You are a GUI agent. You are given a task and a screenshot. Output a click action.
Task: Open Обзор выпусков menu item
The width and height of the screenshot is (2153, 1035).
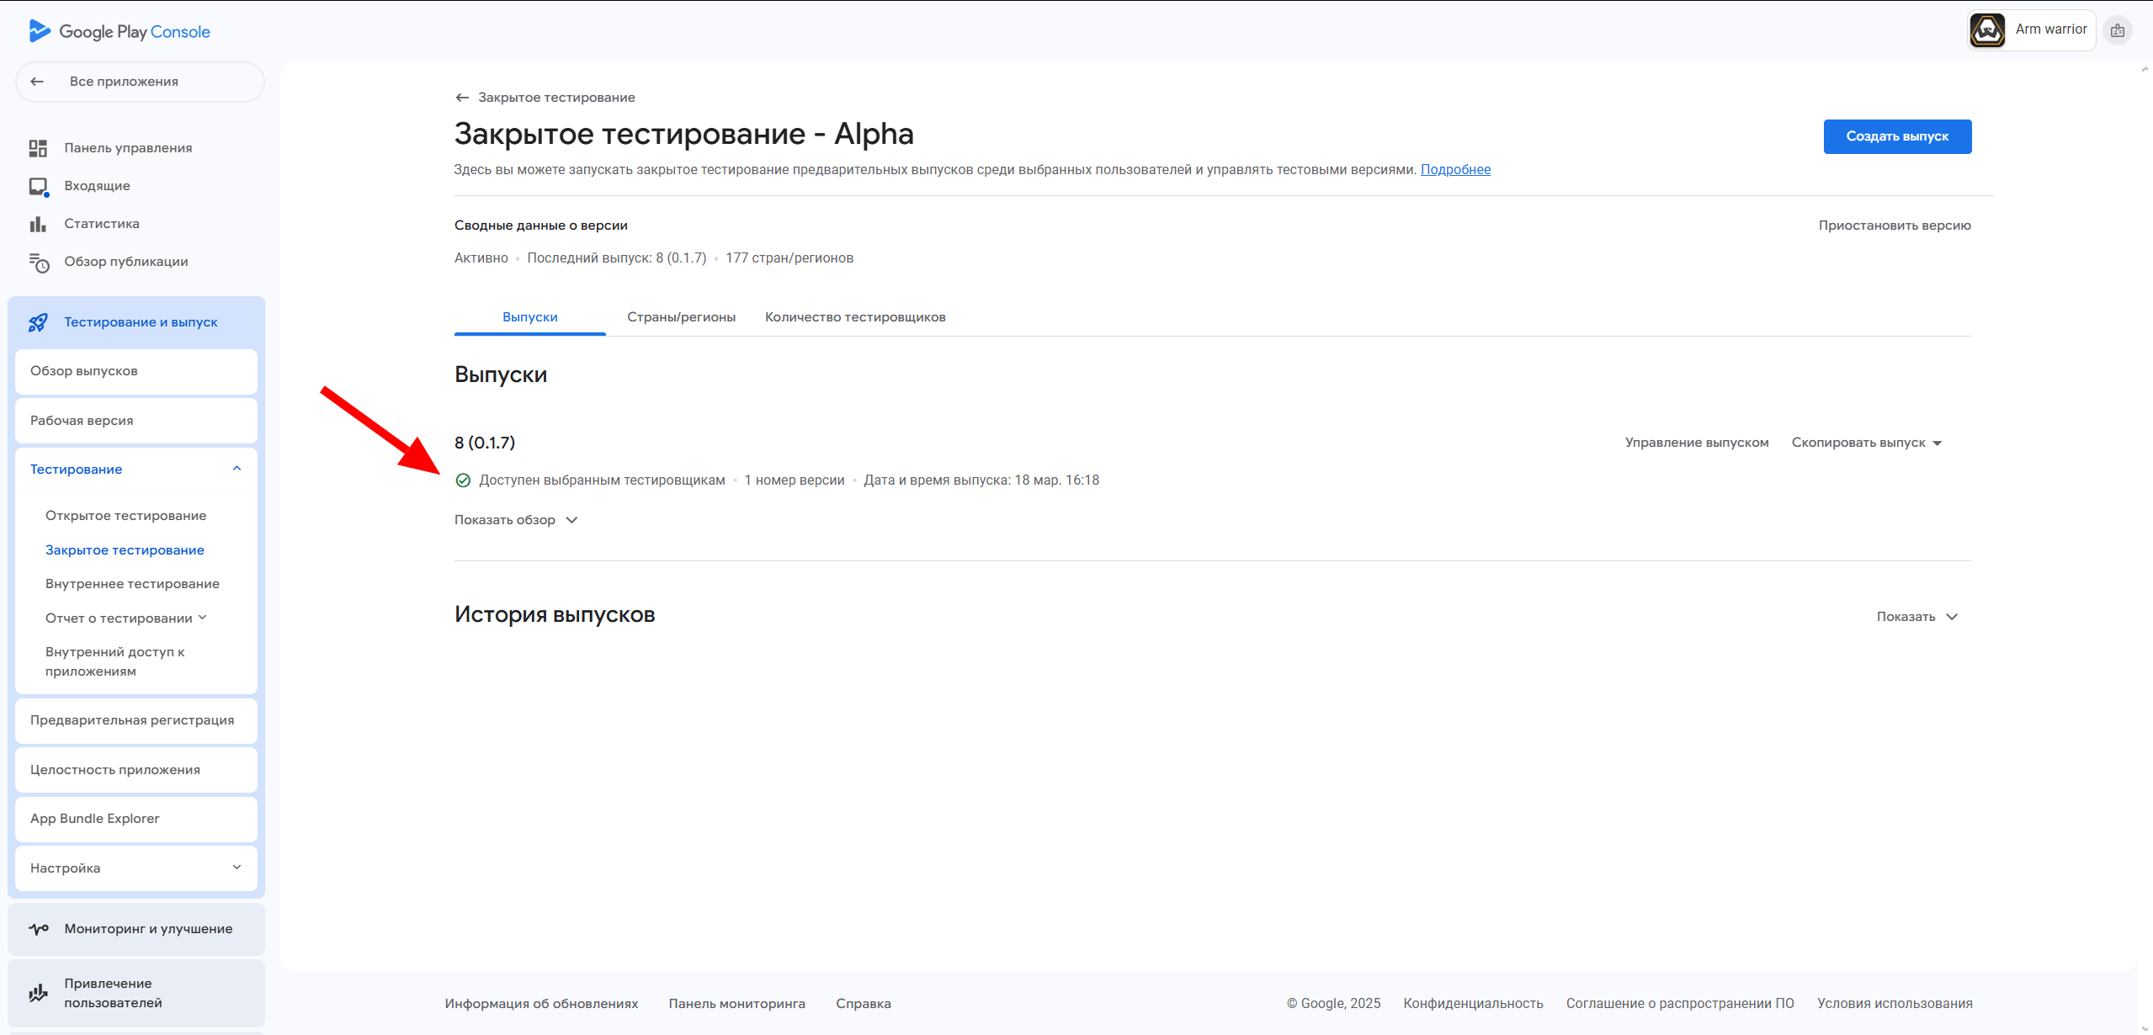click(136, 371)
